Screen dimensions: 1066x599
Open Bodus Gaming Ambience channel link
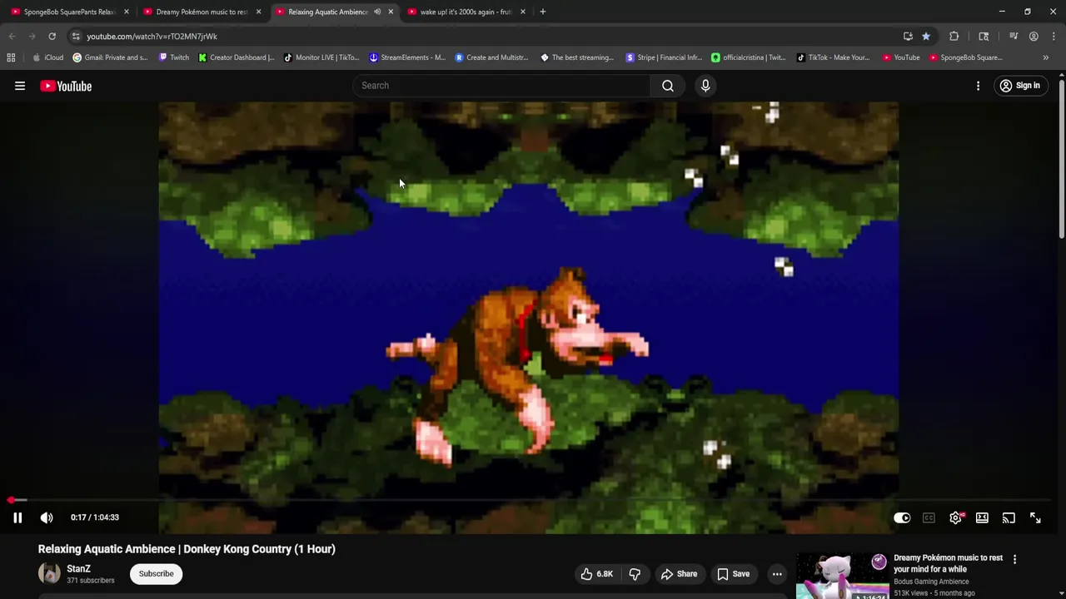tap(931, 582)
